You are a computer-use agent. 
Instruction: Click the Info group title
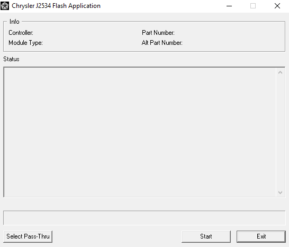pos(14,22)
